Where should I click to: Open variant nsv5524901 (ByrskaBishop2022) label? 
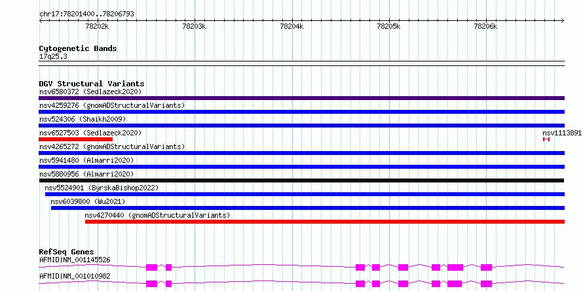(x=102, y=188)
